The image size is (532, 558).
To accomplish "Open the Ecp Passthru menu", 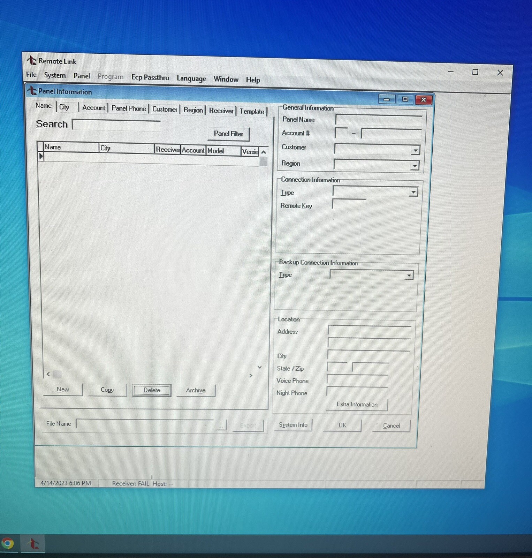I will (x=150, y=77).
